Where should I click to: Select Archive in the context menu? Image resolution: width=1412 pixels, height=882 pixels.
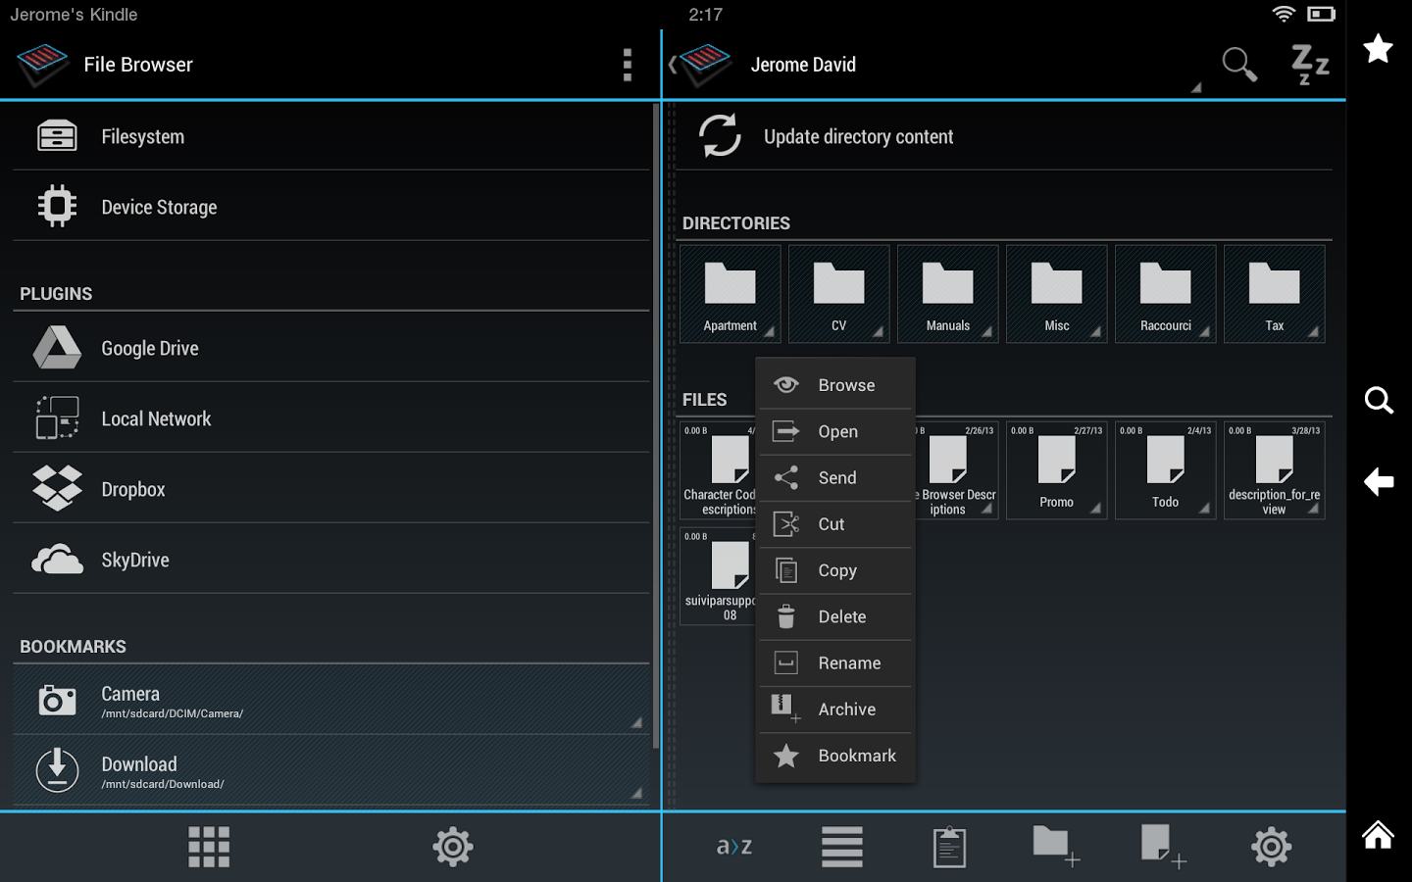coord(835,709)
